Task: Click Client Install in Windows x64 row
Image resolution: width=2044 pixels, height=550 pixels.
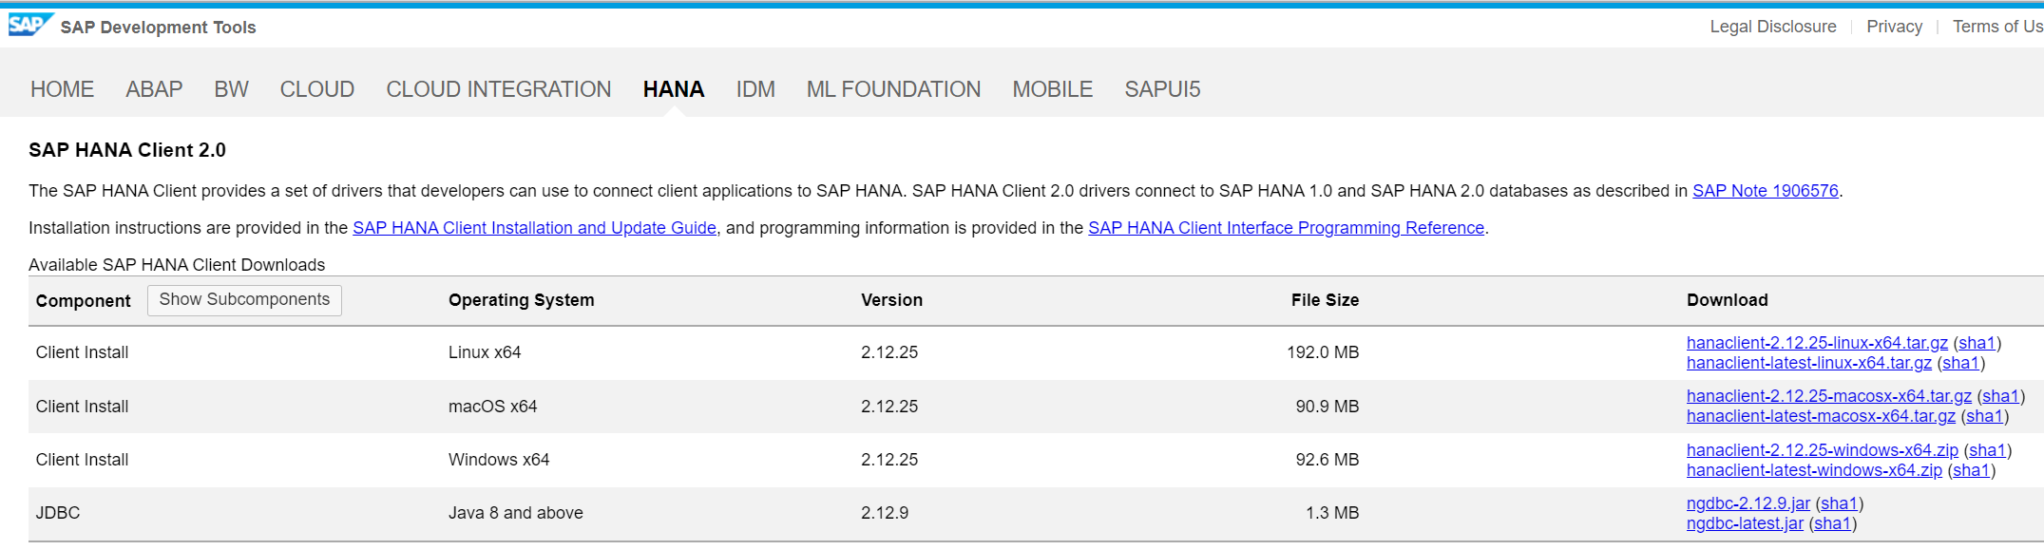Action: 82,460
